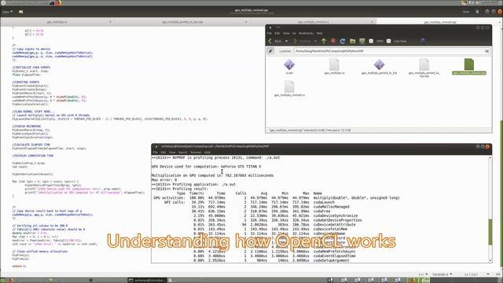The height and width of the screenshot is (283, 503).
Task: Open the Icon View selector in file manager
Action: coord(400,41)
